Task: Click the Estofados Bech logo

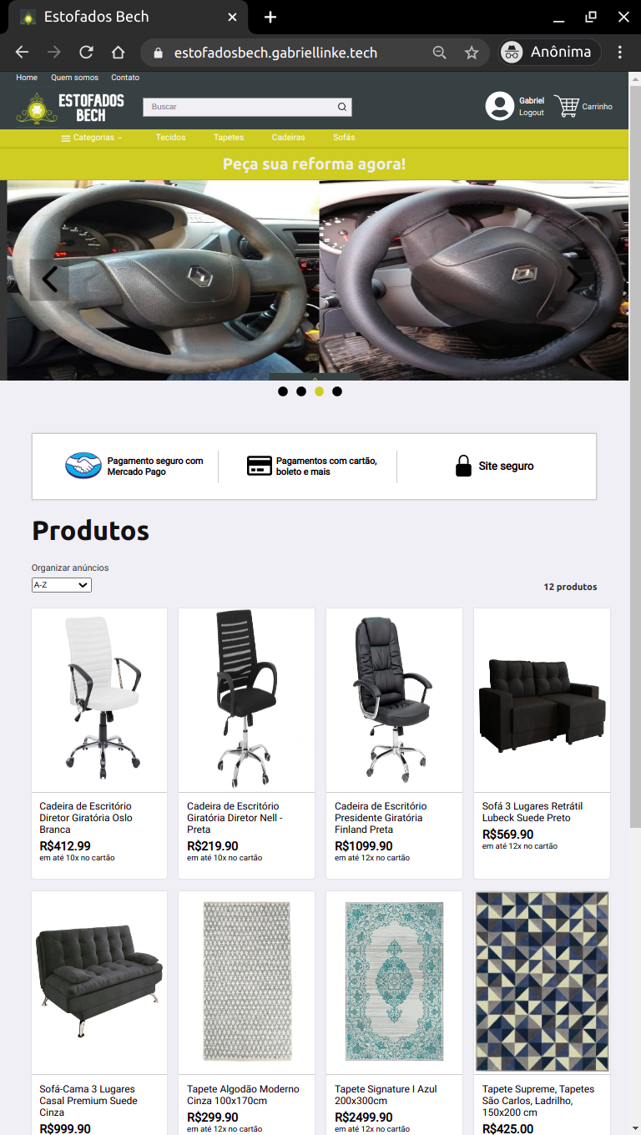Action: tap(70, 108)
